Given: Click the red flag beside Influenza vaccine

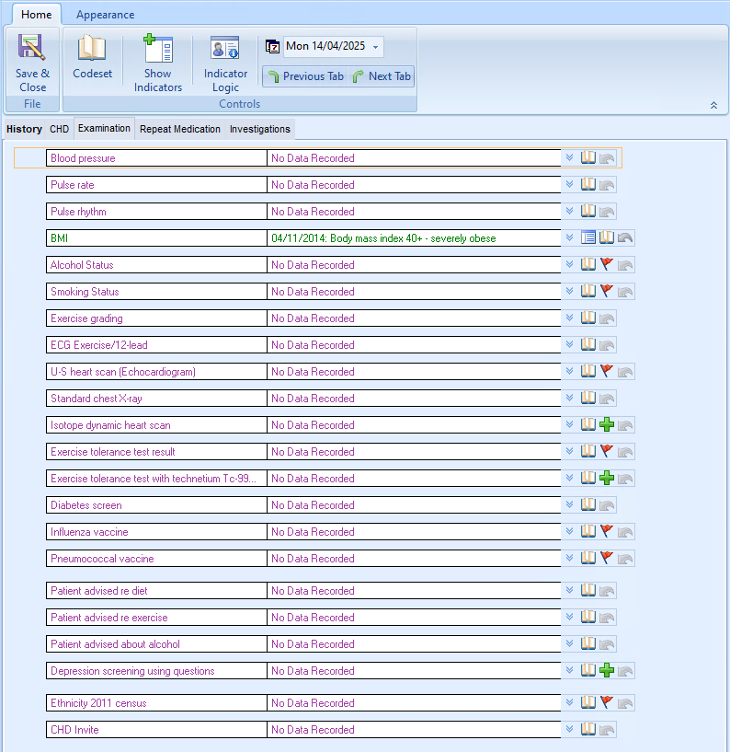Looking at the screenshot, I should click(x=607, y=532).
